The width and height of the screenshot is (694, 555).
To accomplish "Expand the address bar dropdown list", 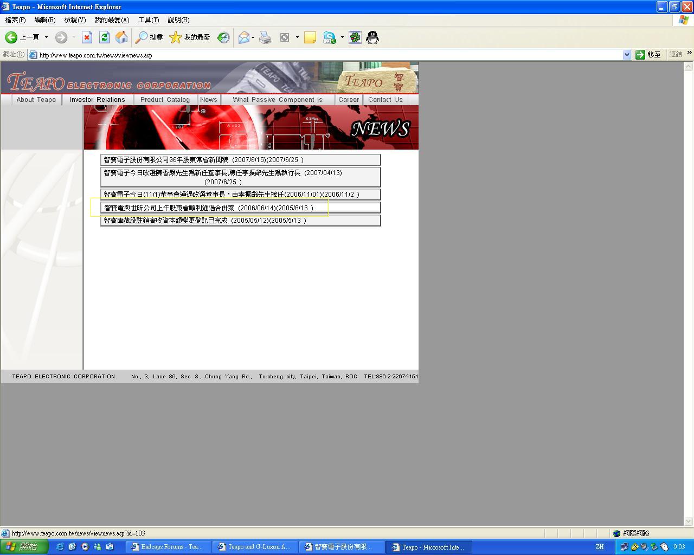I will 627,55.
